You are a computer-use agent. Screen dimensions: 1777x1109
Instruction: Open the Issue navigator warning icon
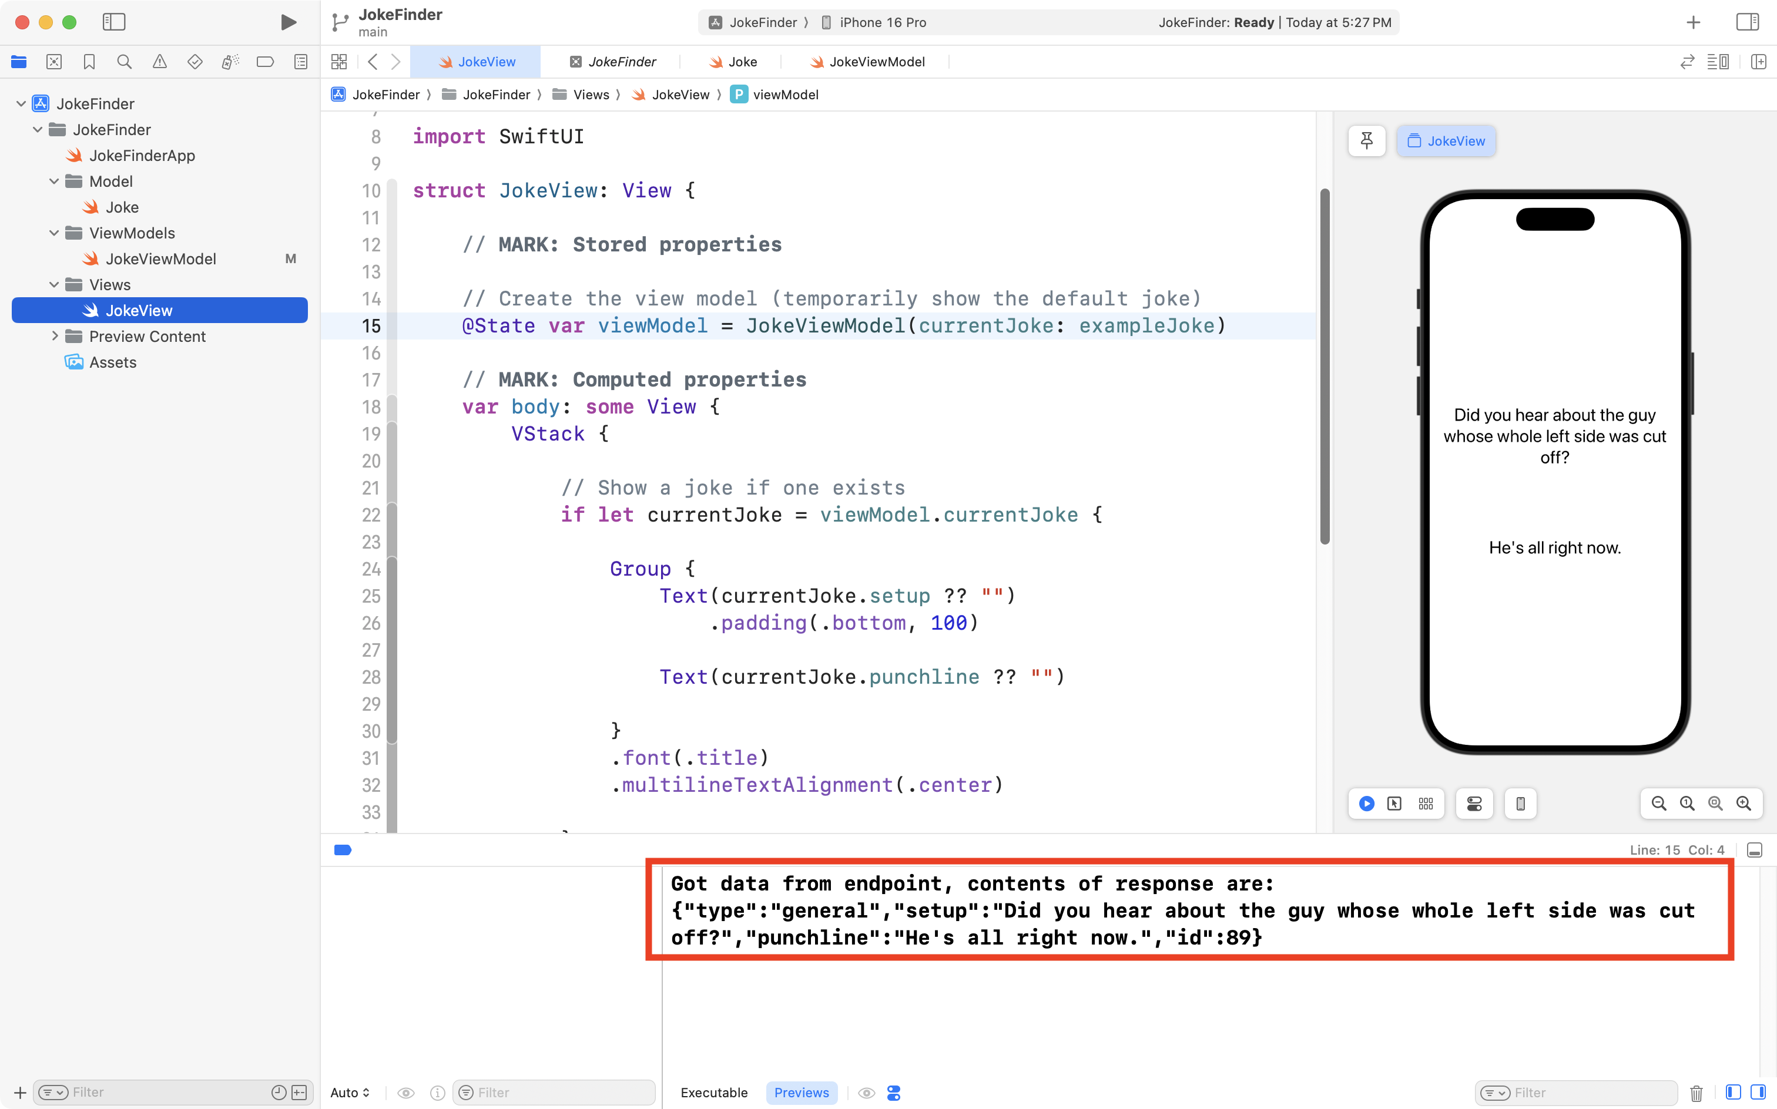click(x=159, y=62)
